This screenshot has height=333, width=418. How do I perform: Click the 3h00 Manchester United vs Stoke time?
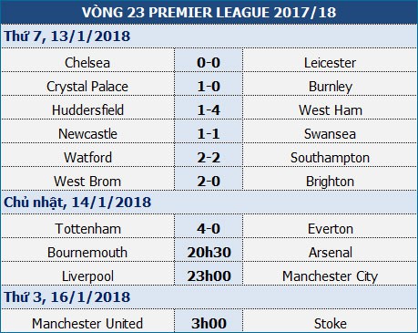point(209,324)
